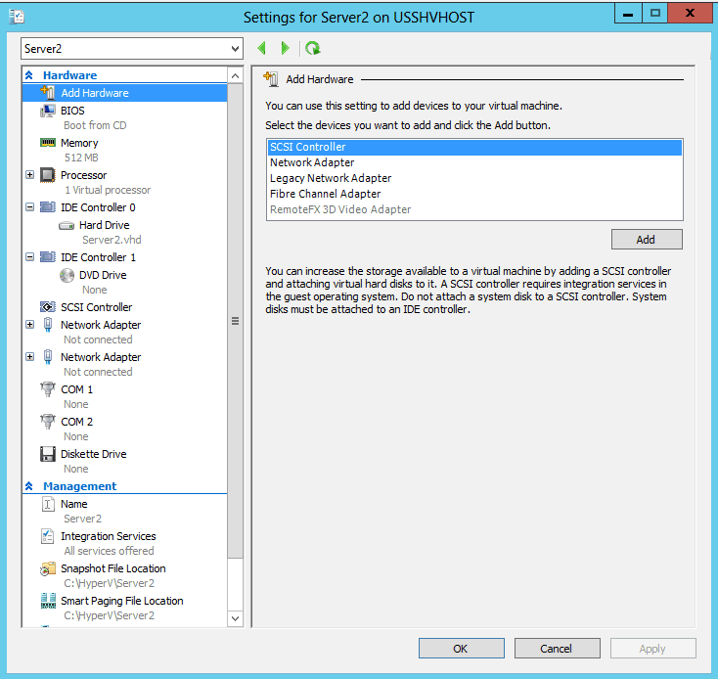Collapse the IDE Controller 0 node
The height and width of the screenshot is (679, 718).
pos(29,207)
